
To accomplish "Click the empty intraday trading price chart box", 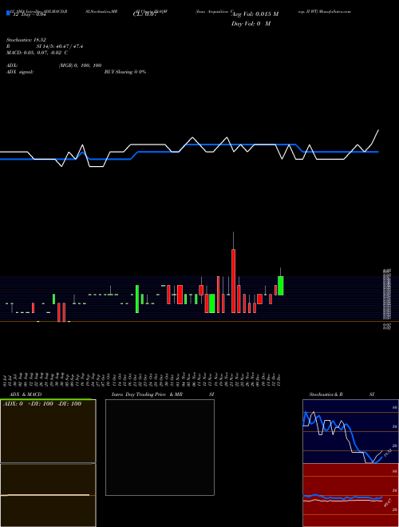I will pos(160,447).
